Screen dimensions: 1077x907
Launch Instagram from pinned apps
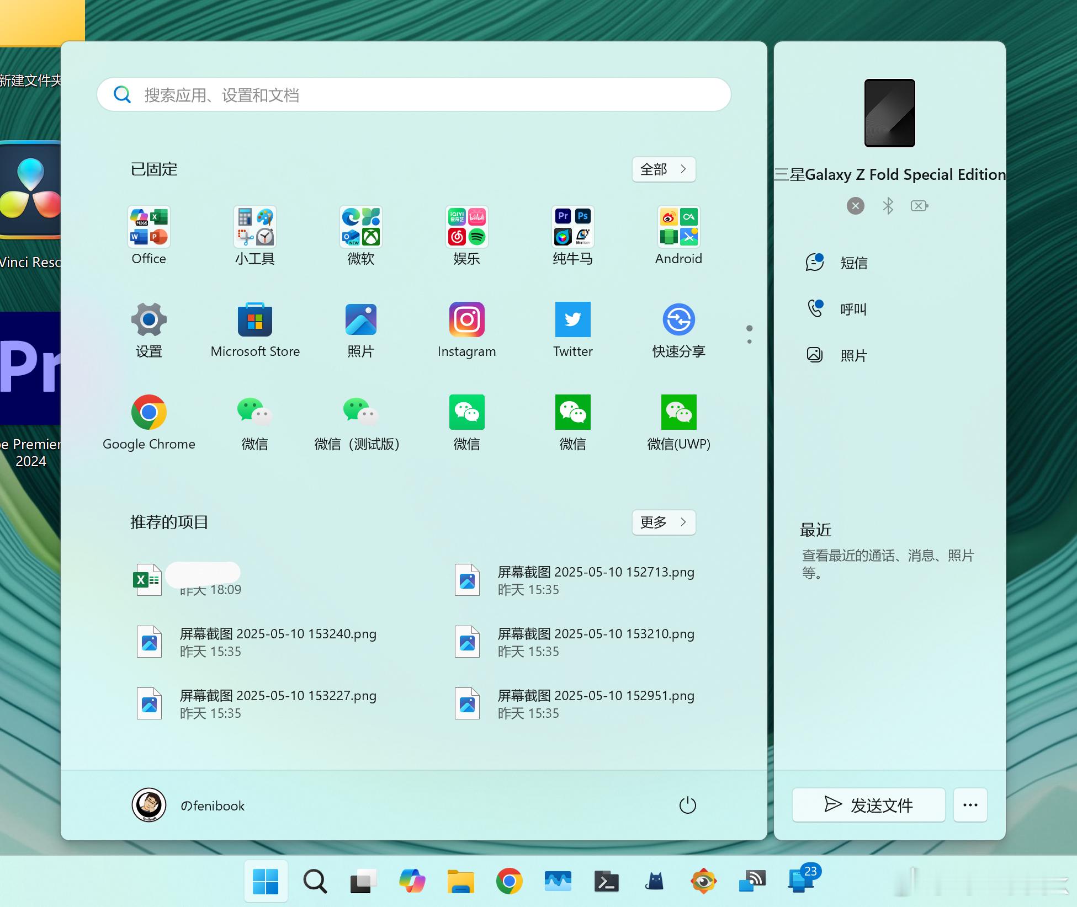point(466,329)
